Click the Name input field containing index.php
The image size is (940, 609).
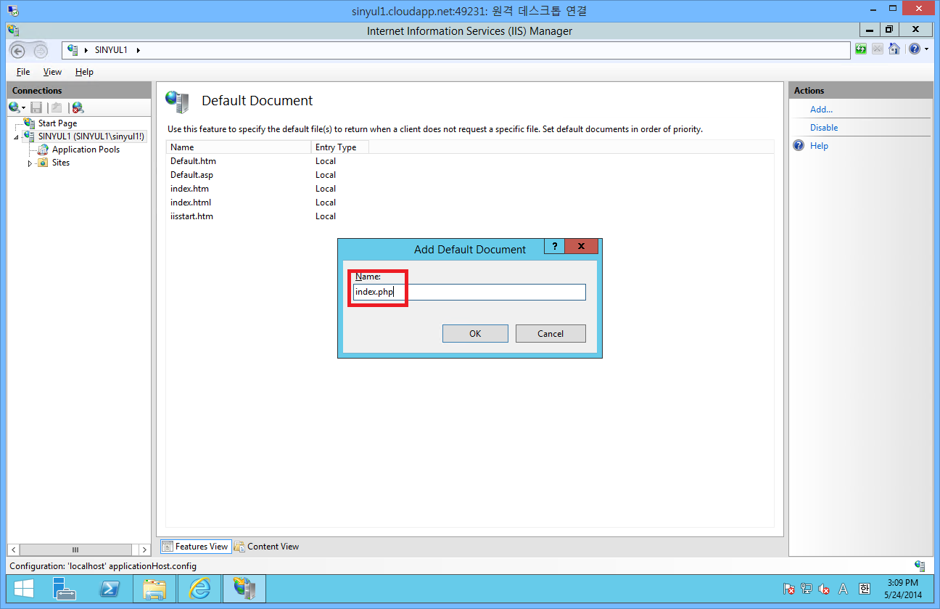[469, 292]
